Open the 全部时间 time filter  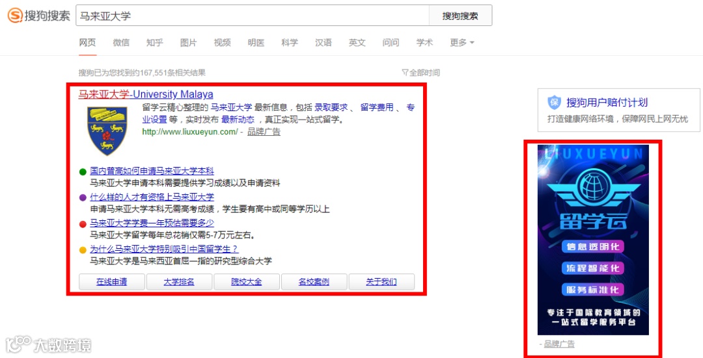[x=420, y=73]
